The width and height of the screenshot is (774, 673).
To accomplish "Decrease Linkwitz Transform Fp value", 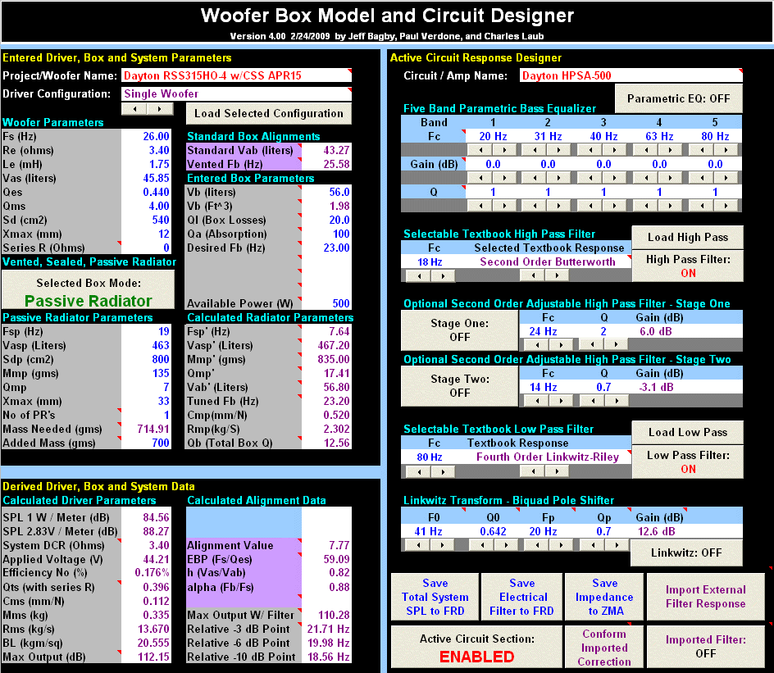I will coord(537,545).
